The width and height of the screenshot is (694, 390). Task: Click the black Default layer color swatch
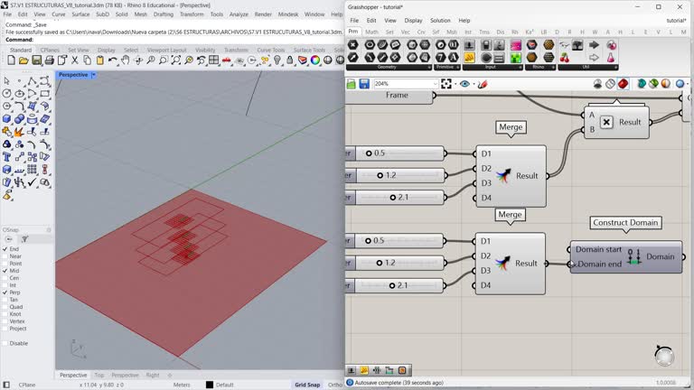[210, 385]
